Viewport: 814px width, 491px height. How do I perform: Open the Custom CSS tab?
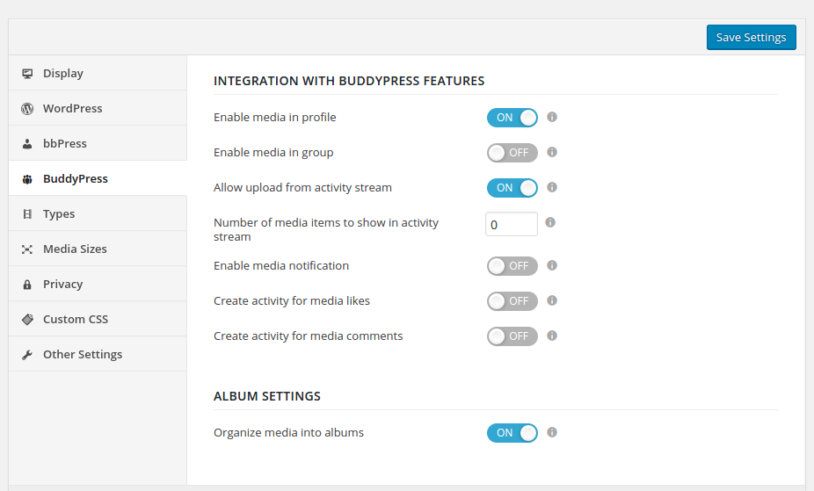click(x=76, y=320)
